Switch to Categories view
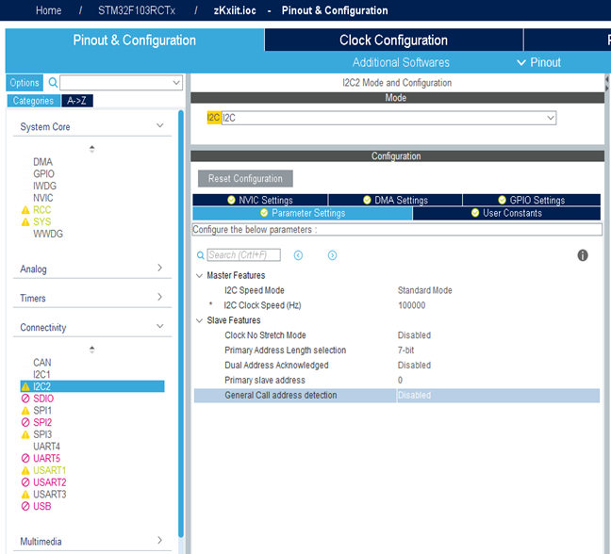Image resolution: width=611 pixels, height=554 pixels. click(x=33, y=101)
